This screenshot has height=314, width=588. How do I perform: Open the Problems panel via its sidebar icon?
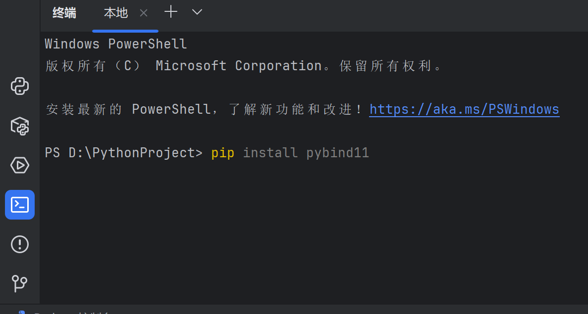[20, 244]
